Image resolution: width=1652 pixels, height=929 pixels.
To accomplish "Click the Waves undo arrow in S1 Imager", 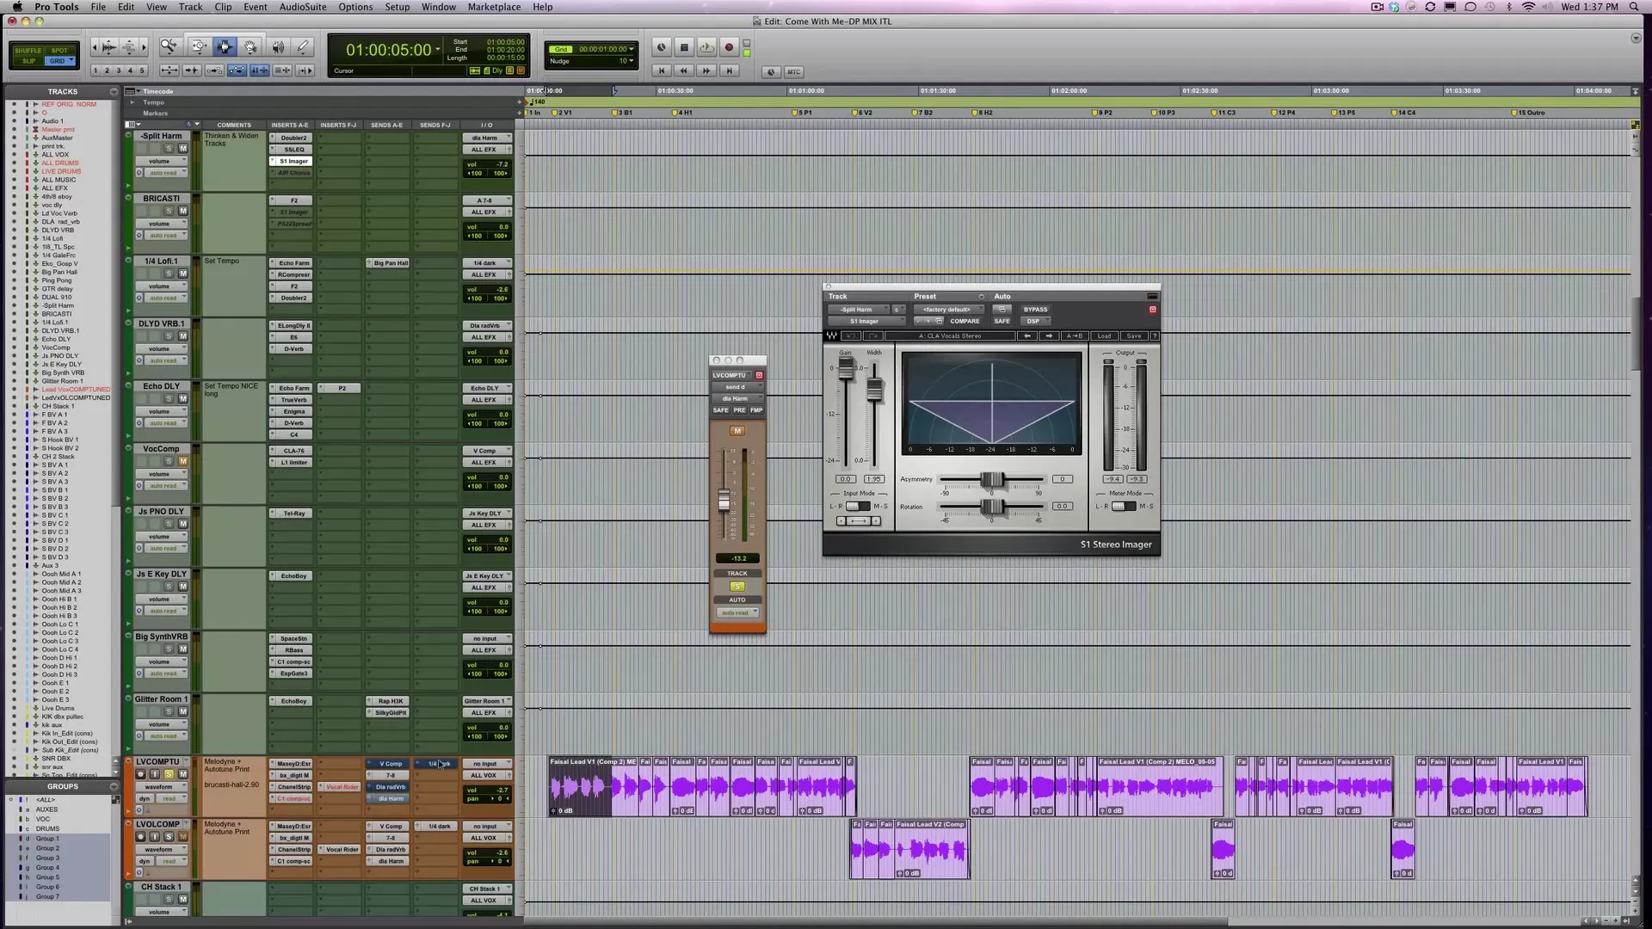I will [x=851, y=335].
